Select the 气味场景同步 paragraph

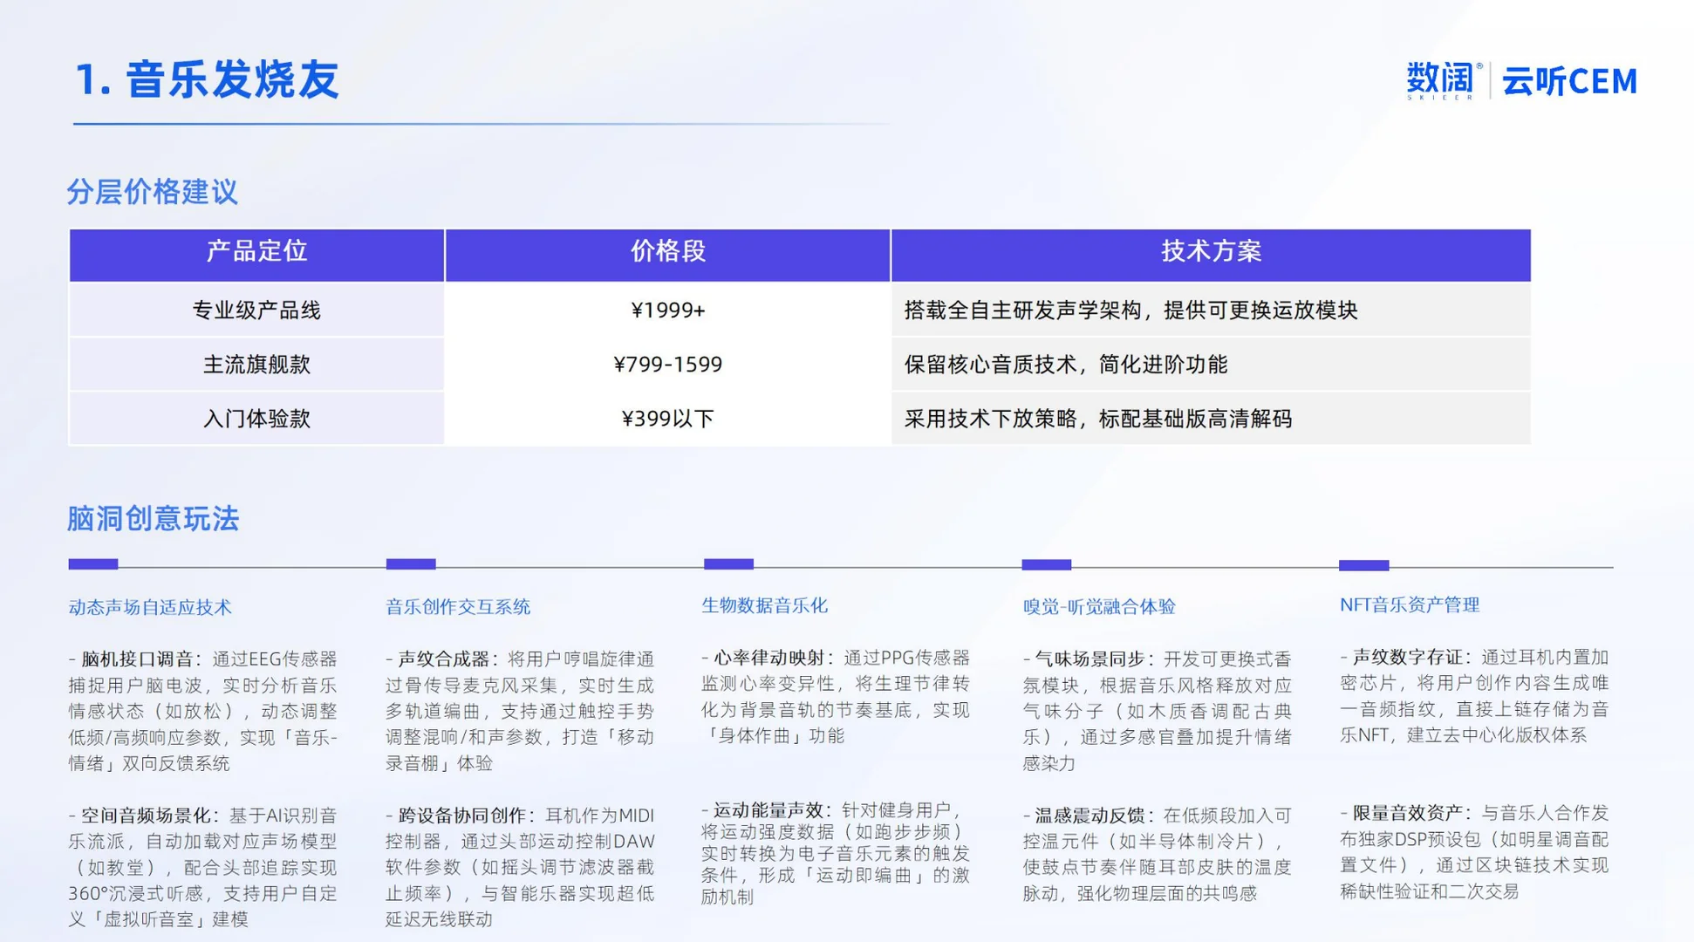1158,711
